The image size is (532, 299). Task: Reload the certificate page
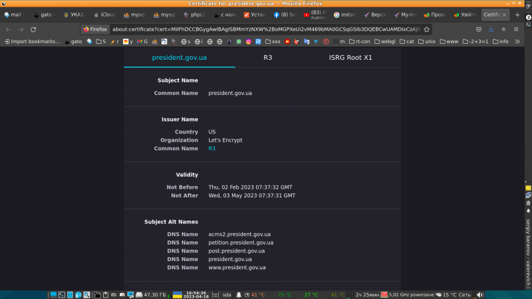33,29
